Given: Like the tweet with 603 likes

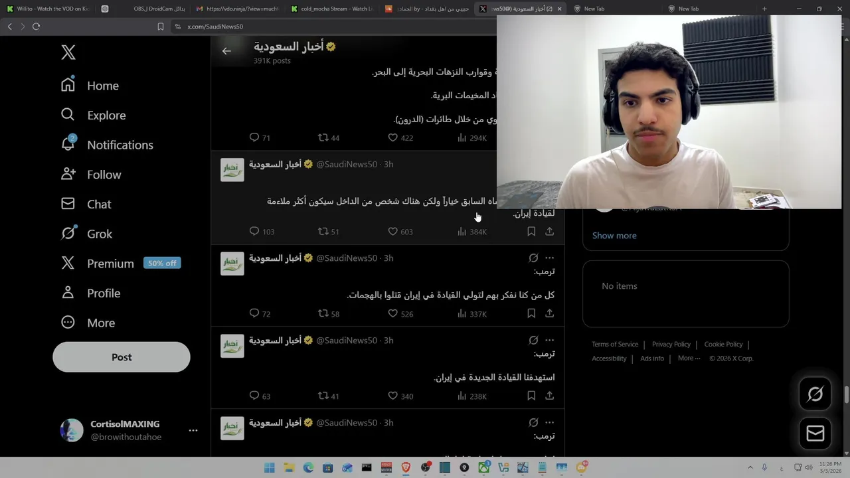Looking at the screenshot, I should click(x=400, y=232).
